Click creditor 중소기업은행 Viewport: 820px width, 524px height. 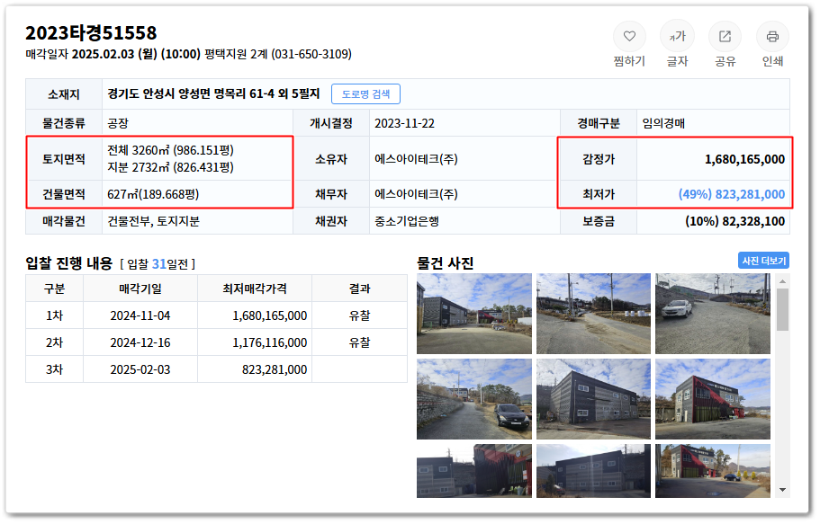406,221
